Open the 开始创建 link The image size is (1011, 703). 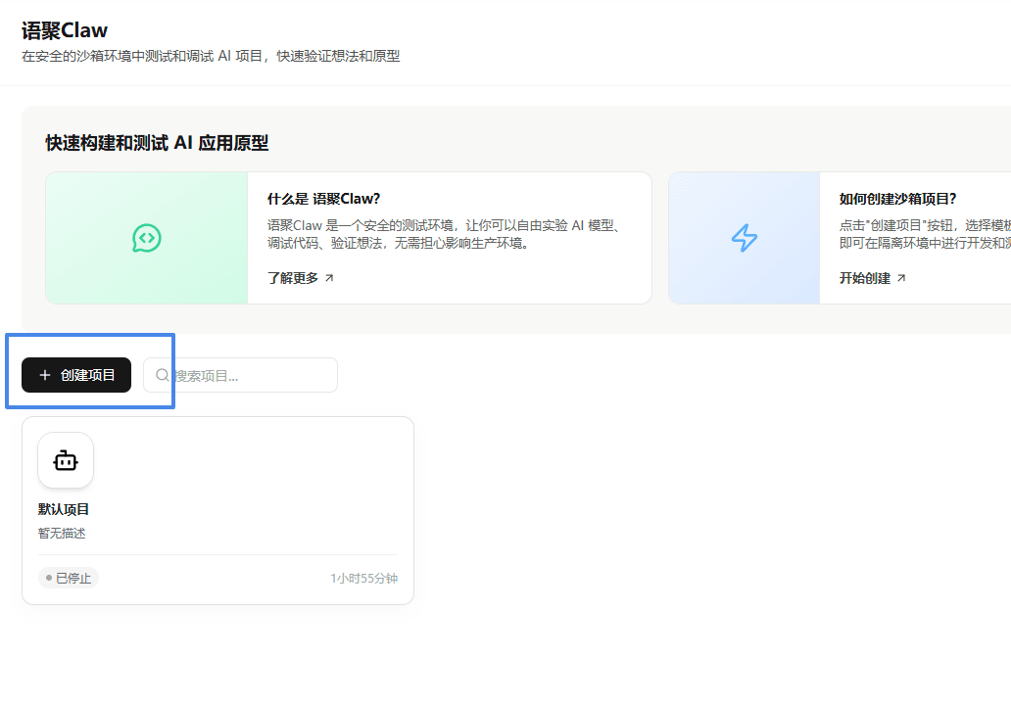click(x=865, y=278)
